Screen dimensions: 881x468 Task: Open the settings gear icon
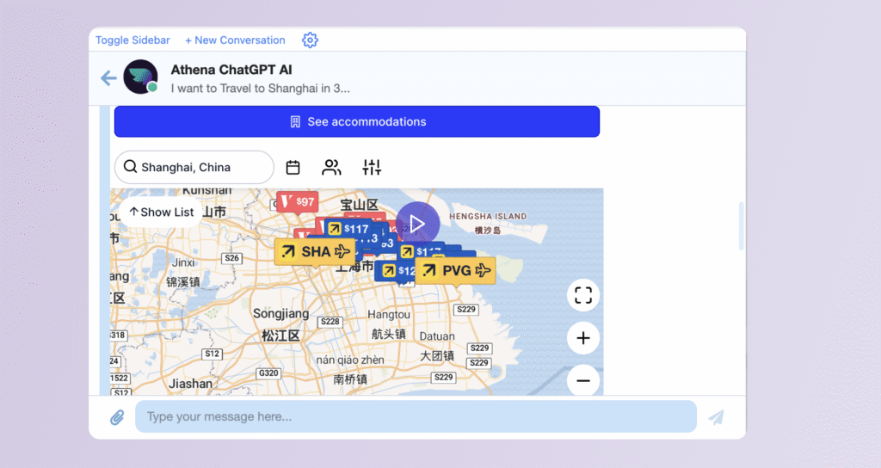click(311, 40)
